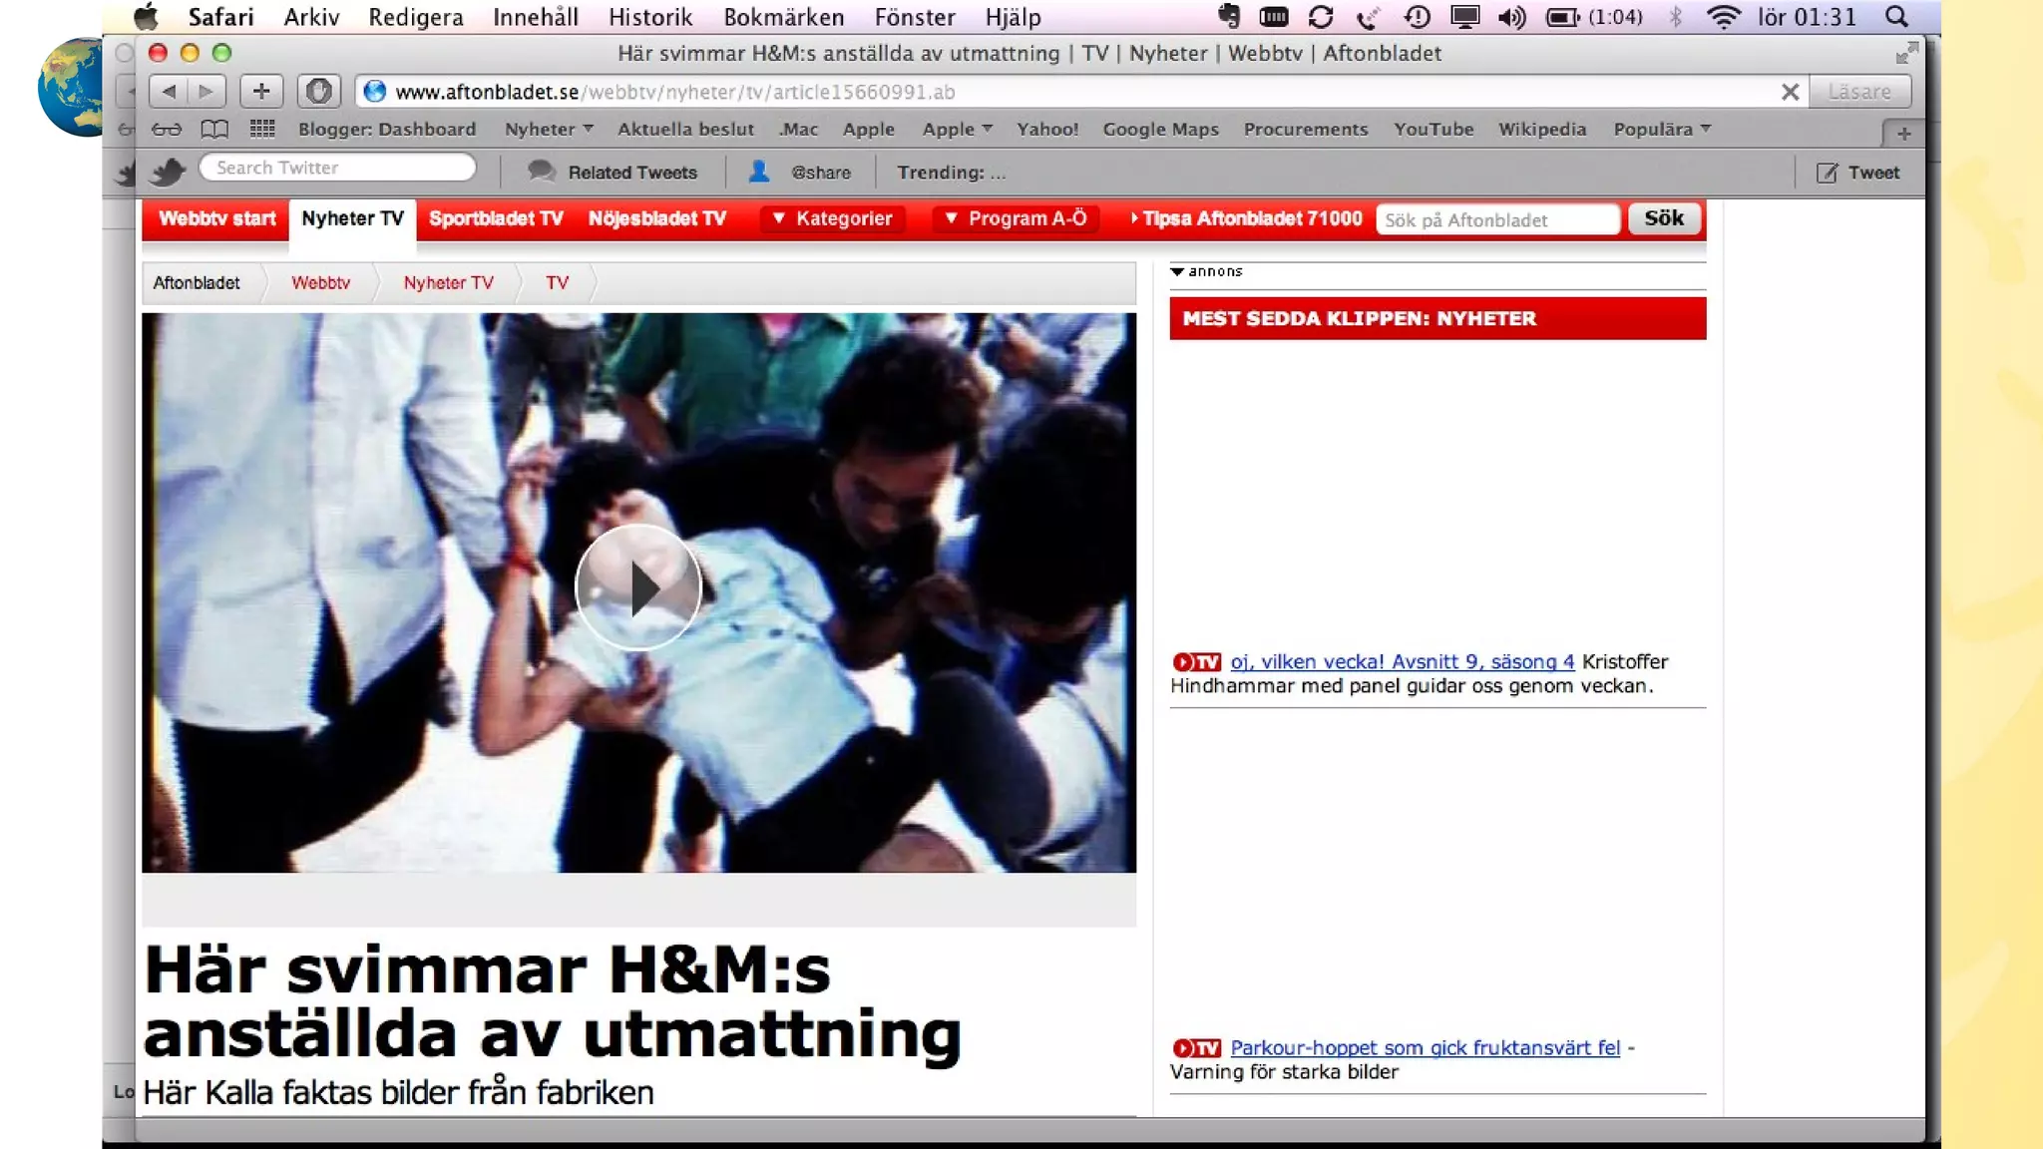
Task: Toggle Läsare reader mode button
Action: [1859, 92]
